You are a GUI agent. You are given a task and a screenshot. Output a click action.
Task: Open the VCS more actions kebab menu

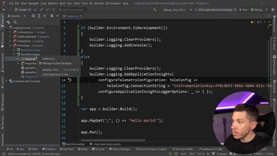pyautogui.click(x=54, y=10)
